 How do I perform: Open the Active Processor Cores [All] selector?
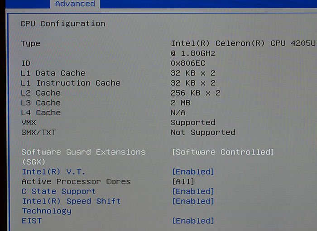point(183,182)
